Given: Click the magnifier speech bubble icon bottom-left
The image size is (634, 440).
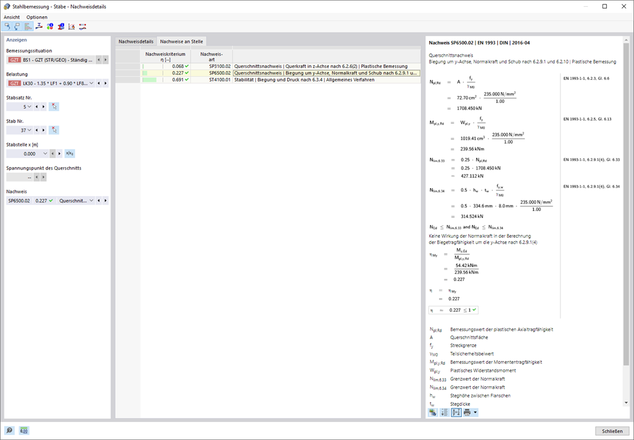Looking at the screenshot, I should (x=9, y=431).
